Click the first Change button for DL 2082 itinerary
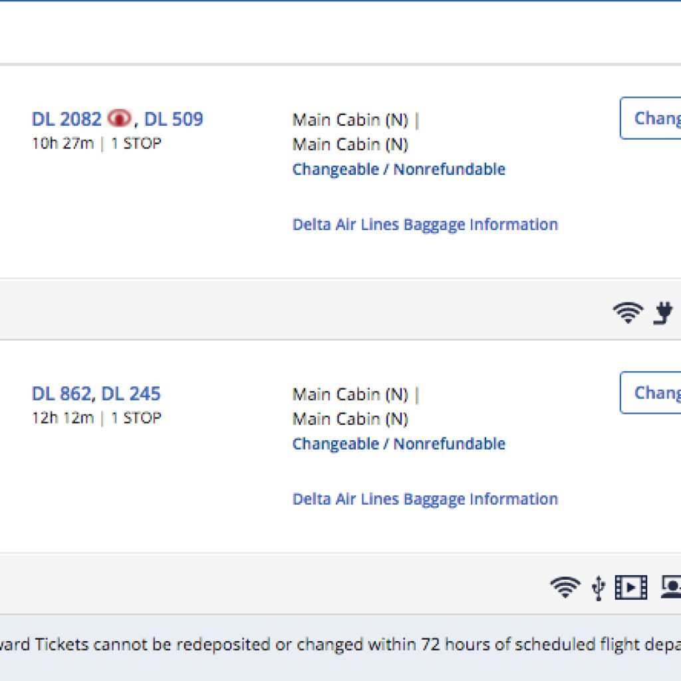The image size is (681, 681). 650,118
